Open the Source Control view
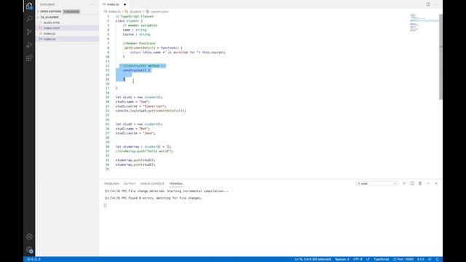Viewport: 466px width, 262px height. pyautogui.click(x=29, y=32)
